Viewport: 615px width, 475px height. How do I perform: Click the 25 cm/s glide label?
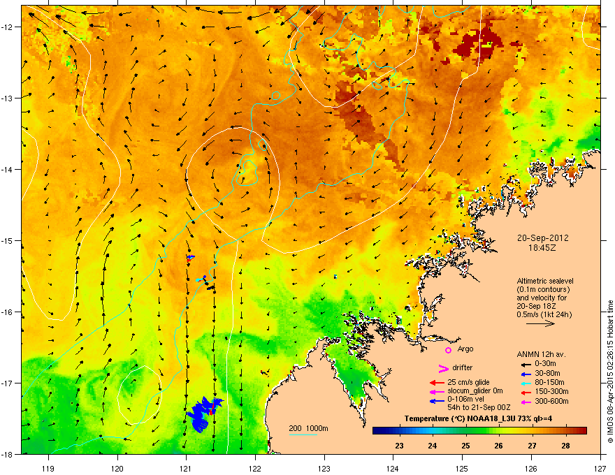click(x=468, y=382)
